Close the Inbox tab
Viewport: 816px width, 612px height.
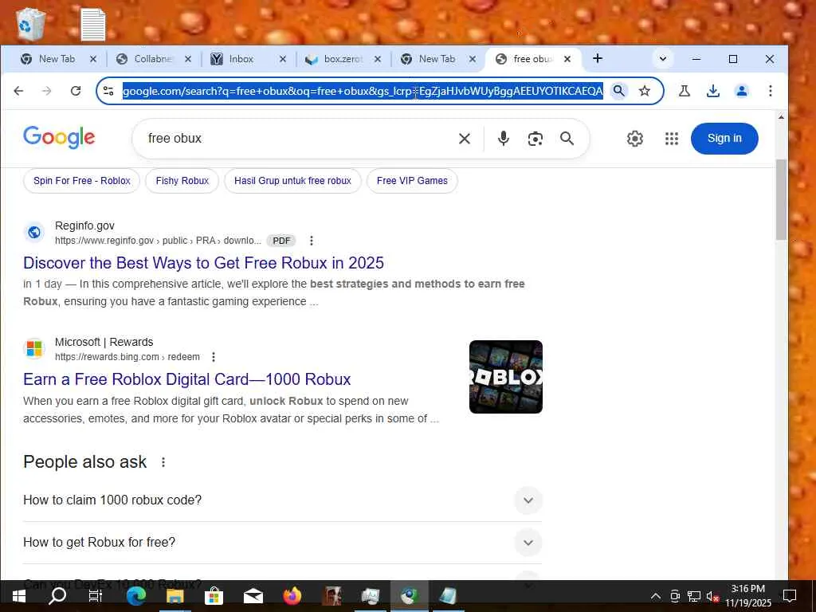[x=283, y=59]
